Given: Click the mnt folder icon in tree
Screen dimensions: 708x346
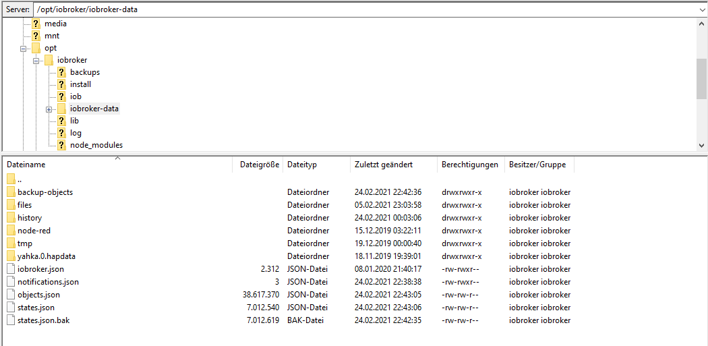Looking at the screenshot, I should [x=36, y=36].
